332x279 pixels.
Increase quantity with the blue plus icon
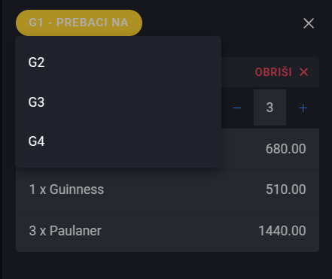303,108
